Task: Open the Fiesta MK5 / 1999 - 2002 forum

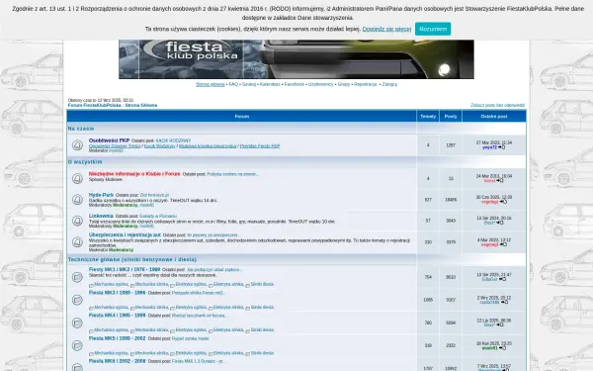Action: point(118,338)
